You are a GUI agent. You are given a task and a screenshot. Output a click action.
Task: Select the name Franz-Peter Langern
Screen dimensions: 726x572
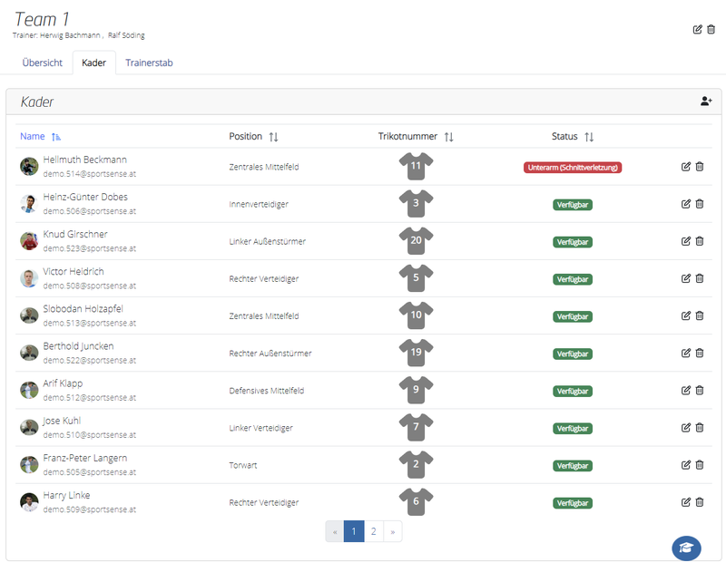84,459
